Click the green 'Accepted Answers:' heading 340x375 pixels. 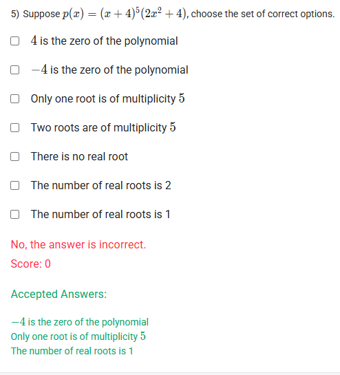click(x=59, y=294)
